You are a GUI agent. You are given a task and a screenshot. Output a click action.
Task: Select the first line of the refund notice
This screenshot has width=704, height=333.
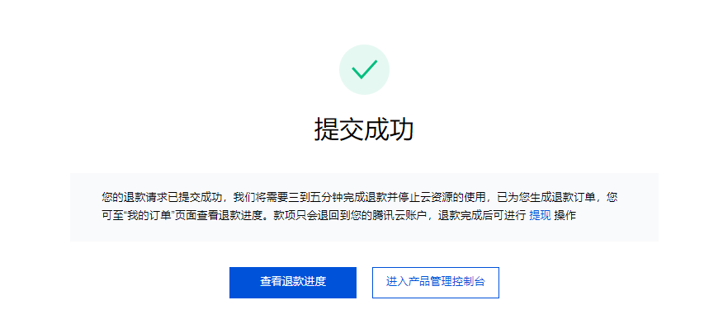tap(360, 197)
